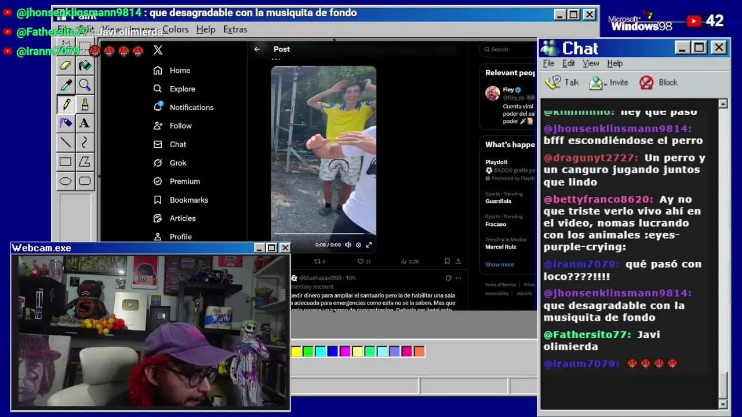Open the Colors menu in Paint
The height and width of the screenshot is (417, 742).
[175, 30]
